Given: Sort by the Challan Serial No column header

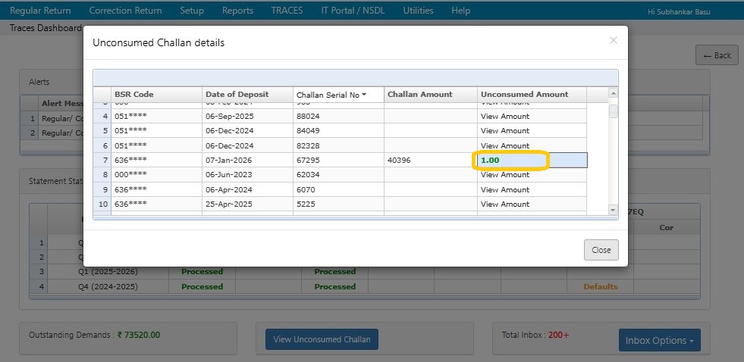Looking at the screenshot, I should (x=328, y=95).
